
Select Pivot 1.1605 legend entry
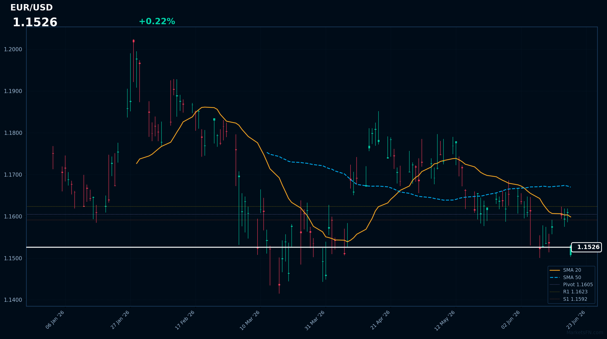coord(571,284)
